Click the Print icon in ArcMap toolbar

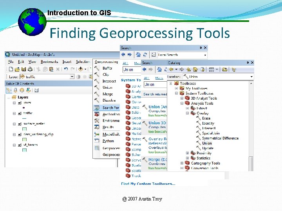tap(30, 69)
